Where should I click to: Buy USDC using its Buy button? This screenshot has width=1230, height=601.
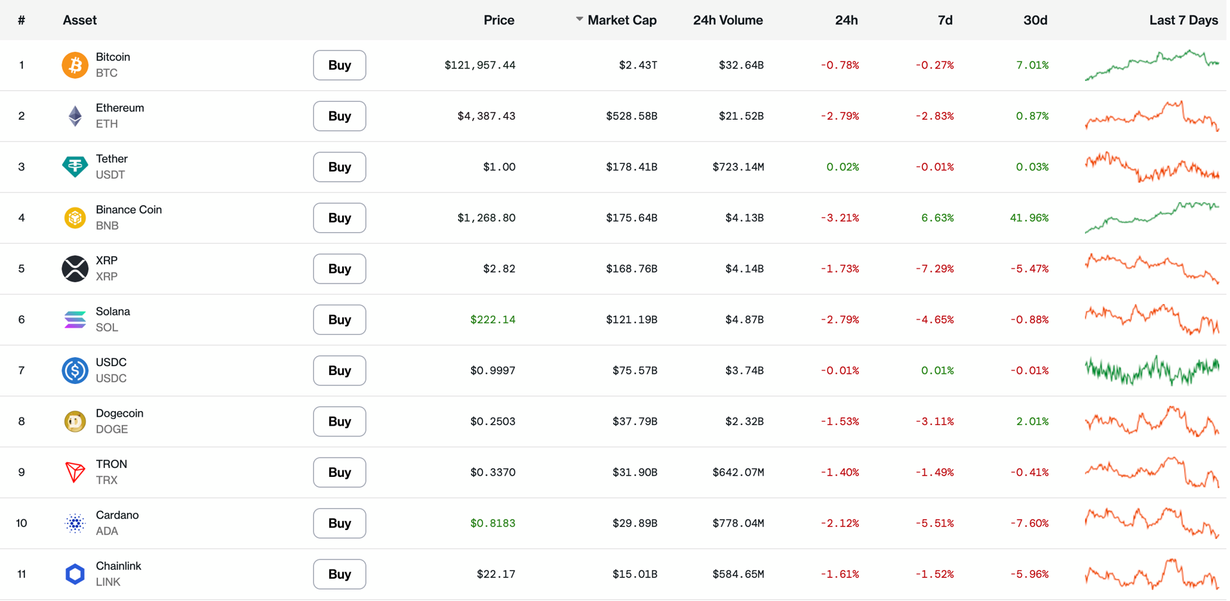point(340,371)
